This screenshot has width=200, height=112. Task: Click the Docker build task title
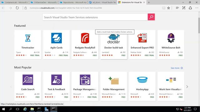[x=114, y=48]
